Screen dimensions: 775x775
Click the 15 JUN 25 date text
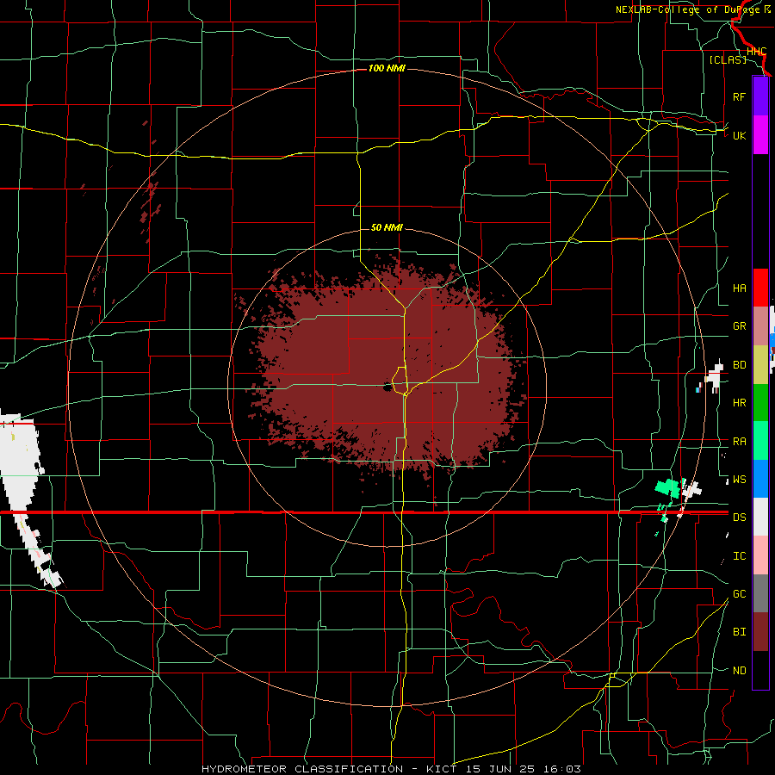coord(500,769)
